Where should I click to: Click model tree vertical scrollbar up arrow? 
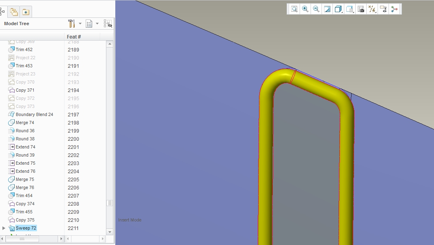(110, 44)
